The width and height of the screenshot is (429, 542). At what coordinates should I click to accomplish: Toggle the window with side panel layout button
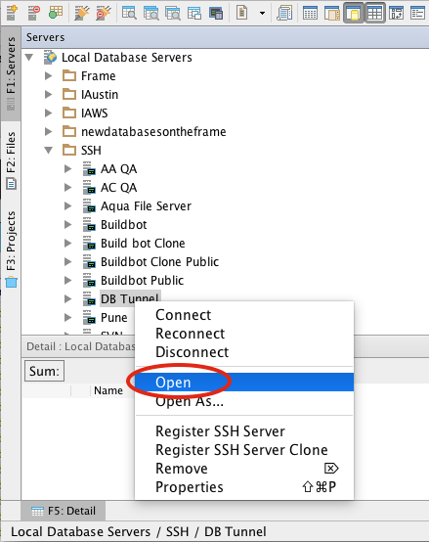tap(331, 13)
